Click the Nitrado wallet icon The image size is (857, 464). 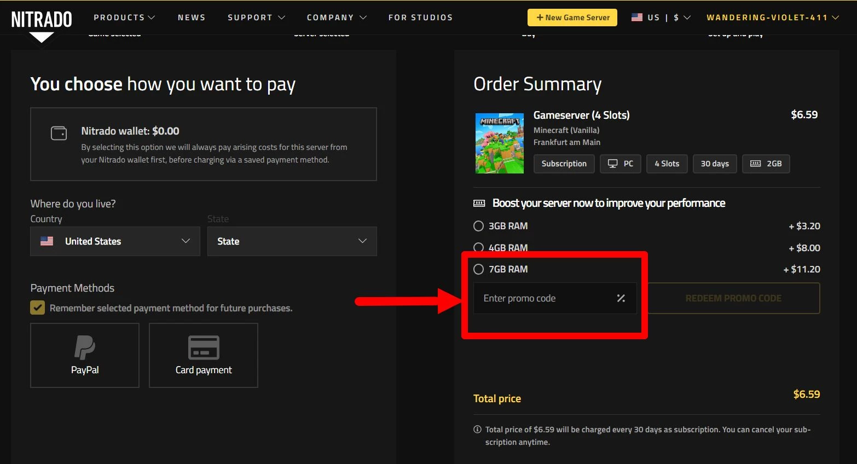tap(59, 133)
